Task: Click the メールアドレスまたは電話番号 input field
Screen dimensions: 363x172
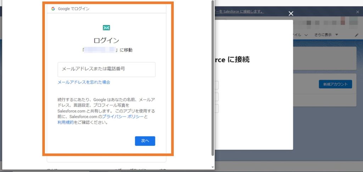Action: coord(106,69)
